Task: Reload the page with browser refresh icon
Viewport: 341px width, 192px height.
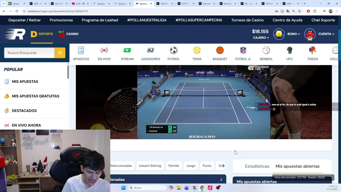Action: tap(17, 11)
